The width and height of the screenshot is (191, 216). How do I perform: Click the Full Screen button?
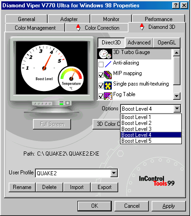tap(52, 124)
